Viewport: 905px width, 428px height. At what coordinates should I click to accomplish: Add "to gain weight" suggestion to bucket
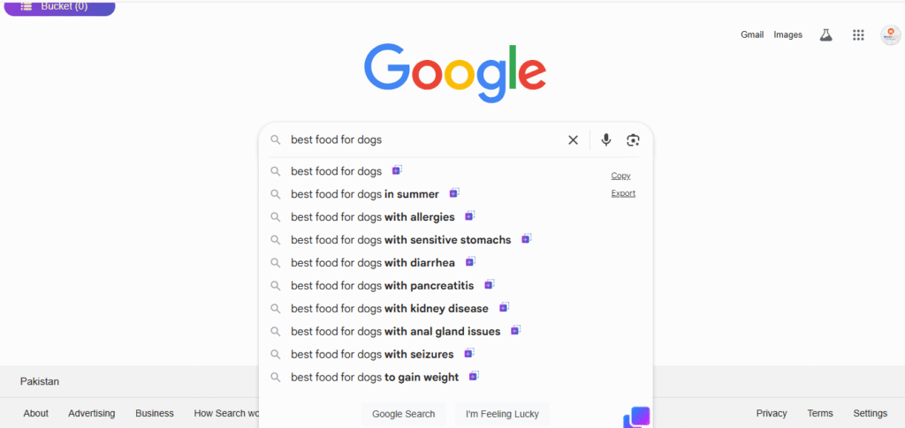coord(474,377)
